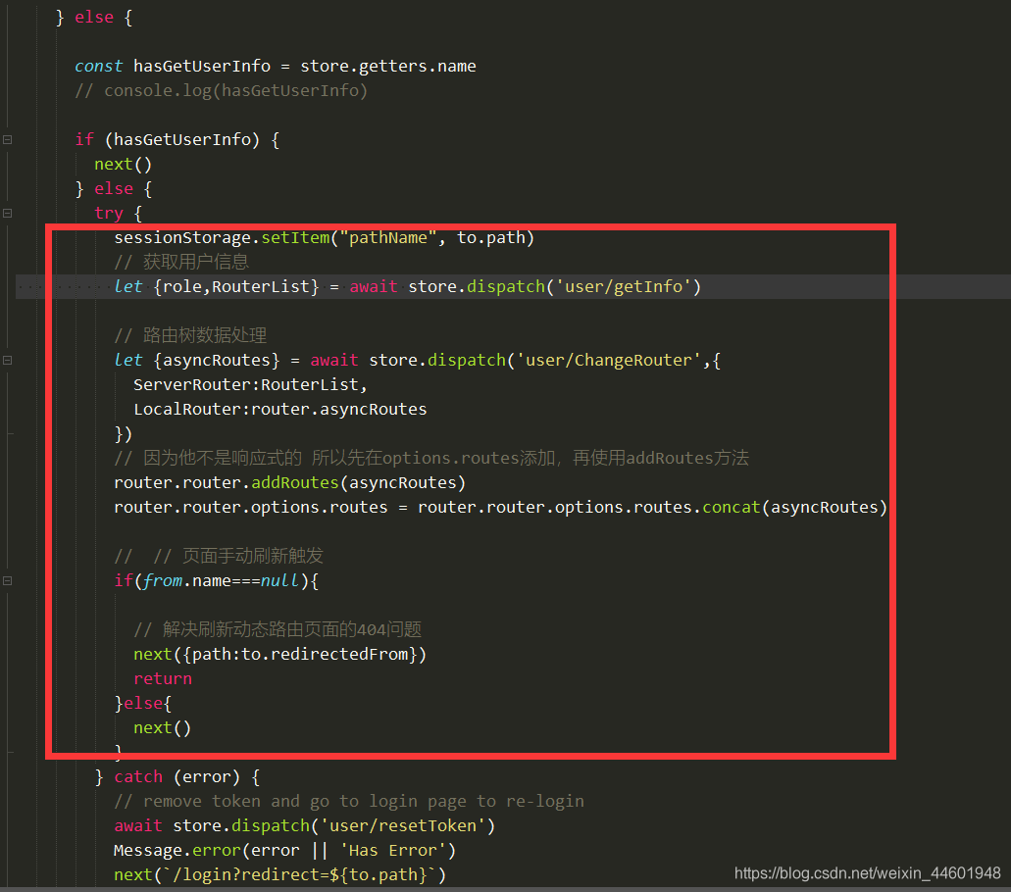The height and width of the screenshot is (892, 1011).
Task: Click the comment starting '// 因为他不是响应式的'
Action: point(431,458)
